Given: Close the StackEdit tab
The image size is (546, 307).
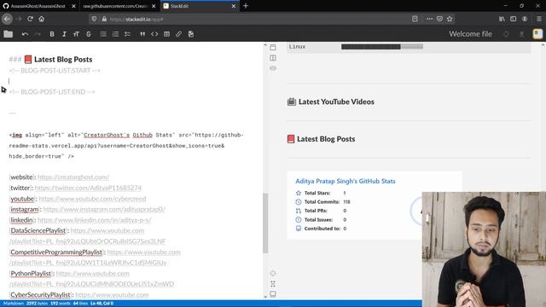Looking at the screenshot, I should pyautogui.click(x=234, y=6).
